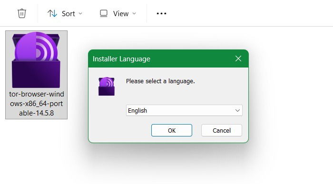
Task: Click the tor-browser-windows-x86_64-portable-14.5.8 file name
Action: click(x=37, y=104)
